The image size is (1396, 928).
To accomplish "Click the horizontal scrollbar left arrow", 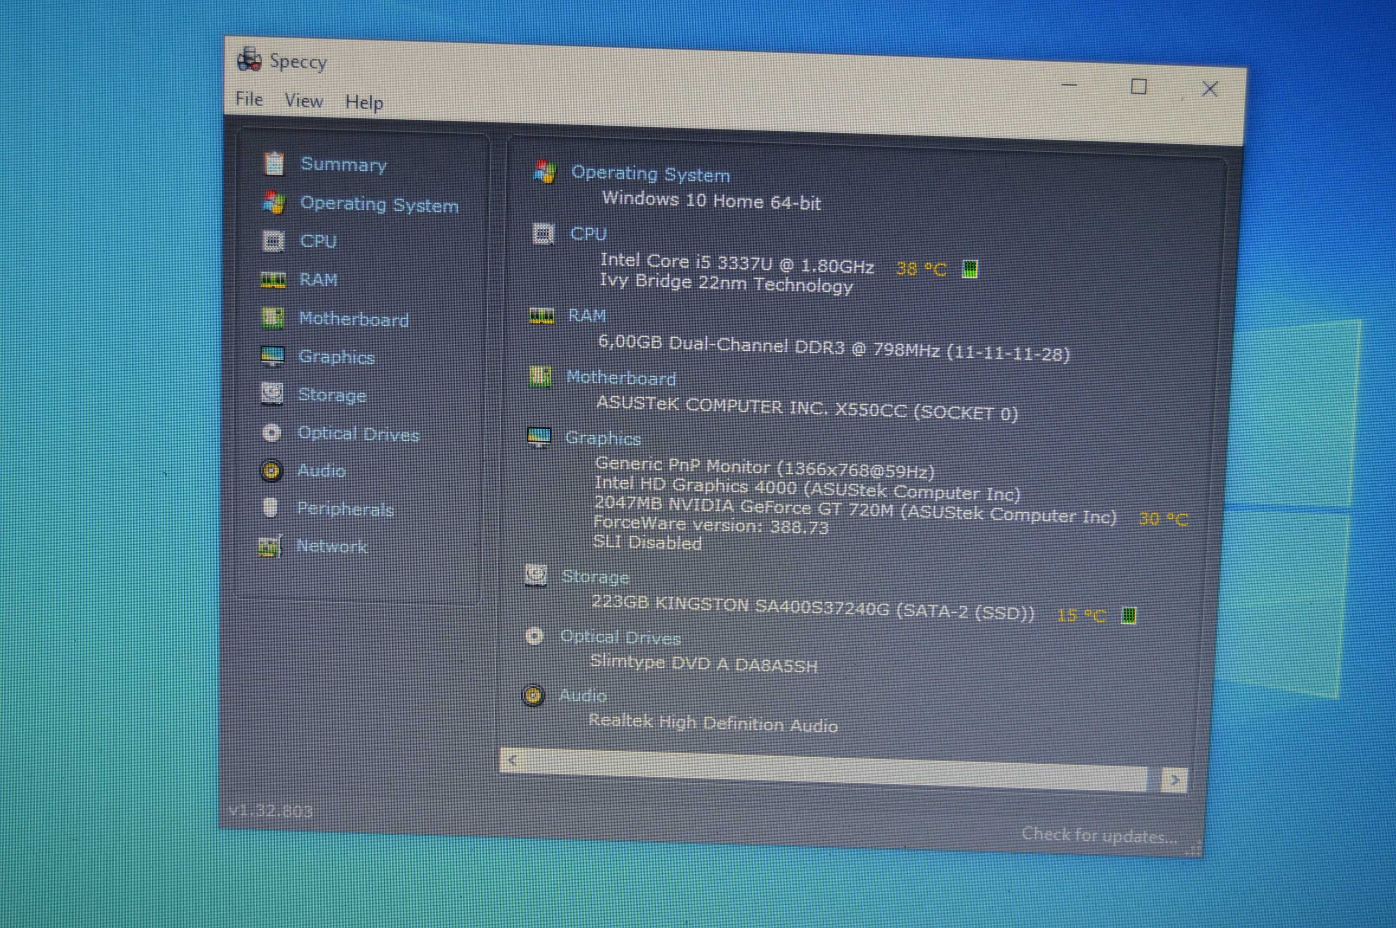I will coord(513,760).
